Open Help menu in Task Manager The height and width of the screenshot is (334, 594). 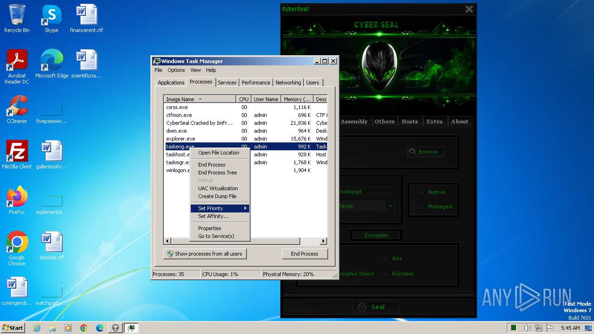211,70
